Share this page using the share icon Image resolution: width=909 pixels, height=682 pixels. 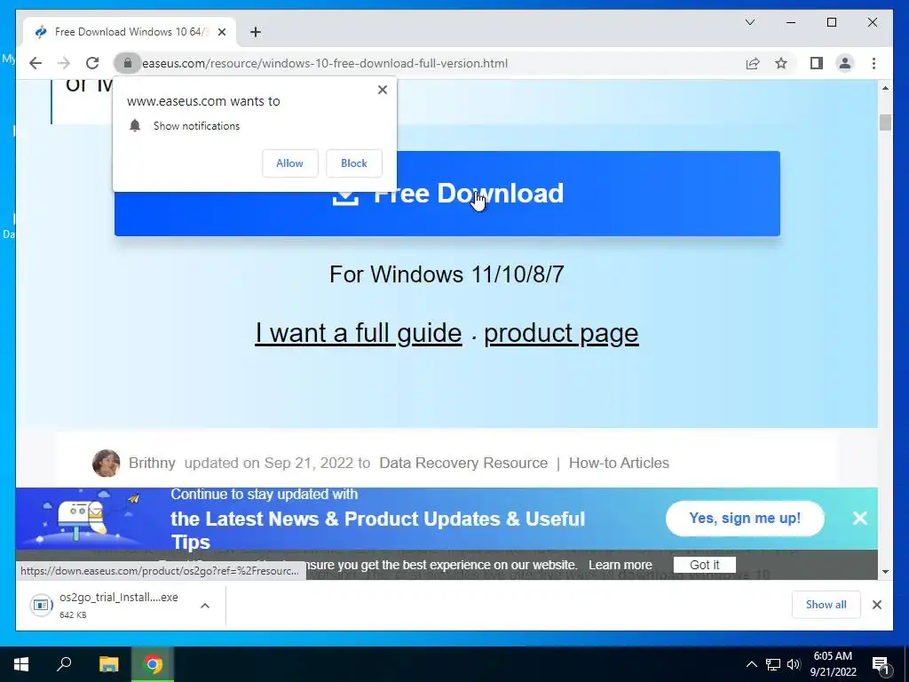point(753,63)
